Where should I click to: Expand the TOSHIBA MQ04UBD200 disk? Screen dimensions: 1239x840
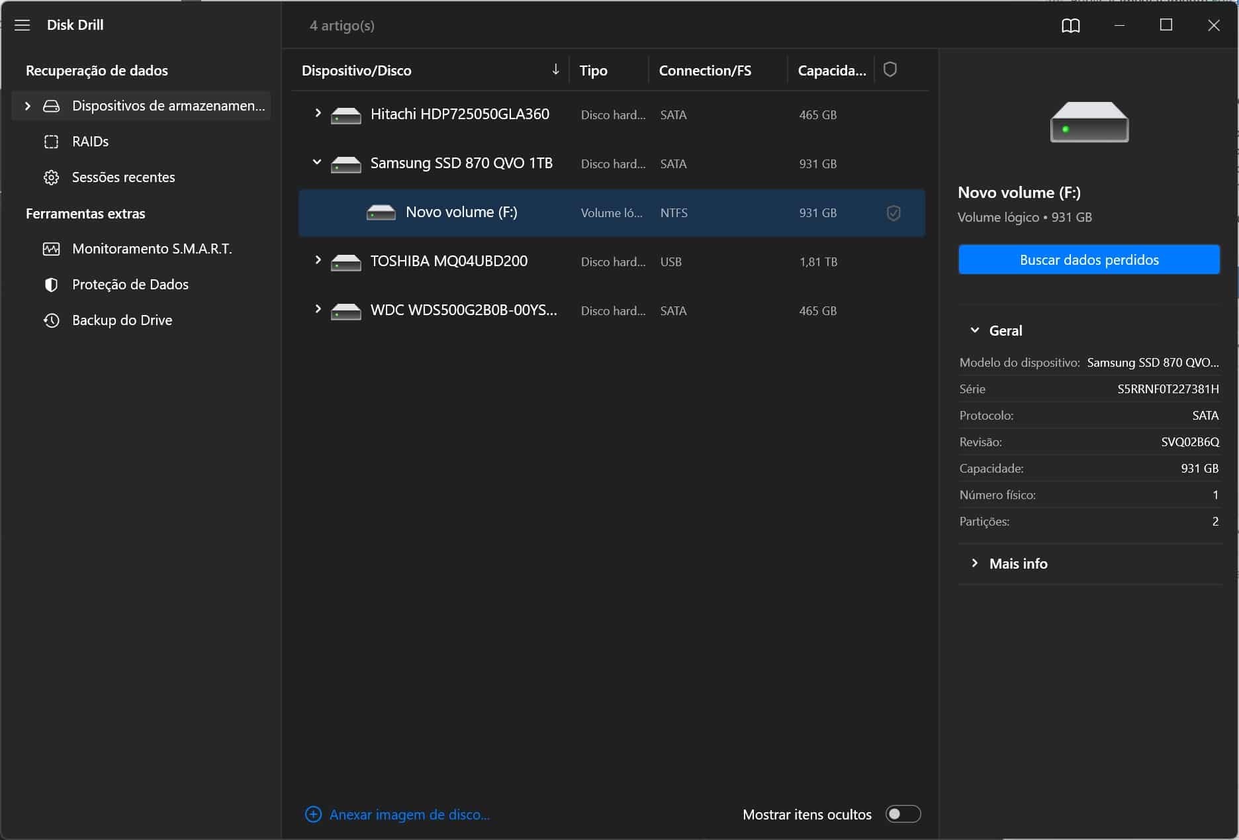pos(318,261)
